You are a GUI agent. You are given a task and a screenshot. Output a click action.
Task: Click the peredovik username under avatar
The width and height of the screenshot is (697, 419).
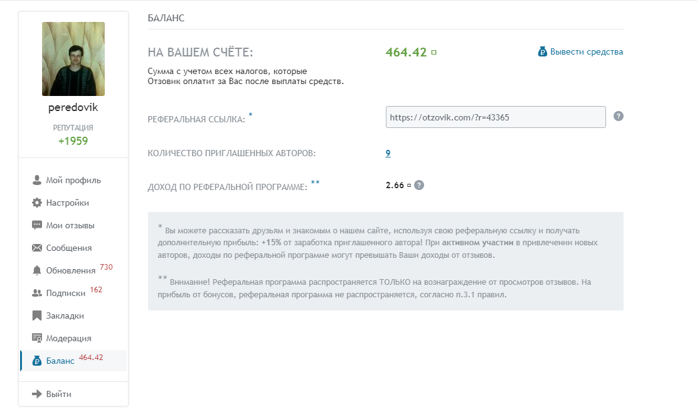coord(73,107)
